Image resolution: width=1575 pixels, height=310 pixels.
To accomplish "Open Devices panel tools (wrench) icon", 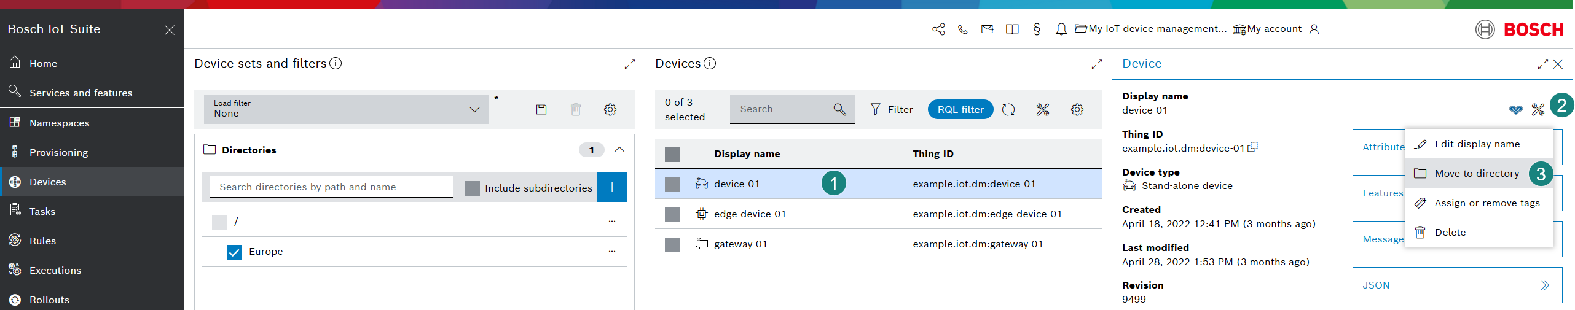I will 1043,109.
